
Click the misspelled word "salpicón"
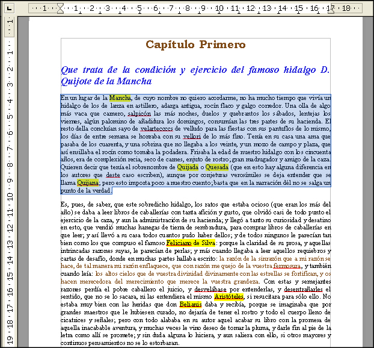139,113
